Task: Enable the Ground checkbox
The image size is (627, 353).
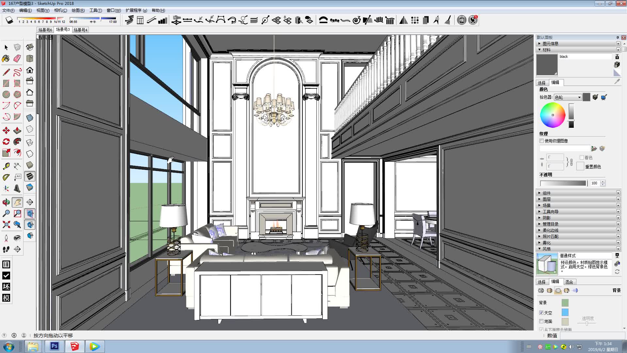Action: pos(541,321)
